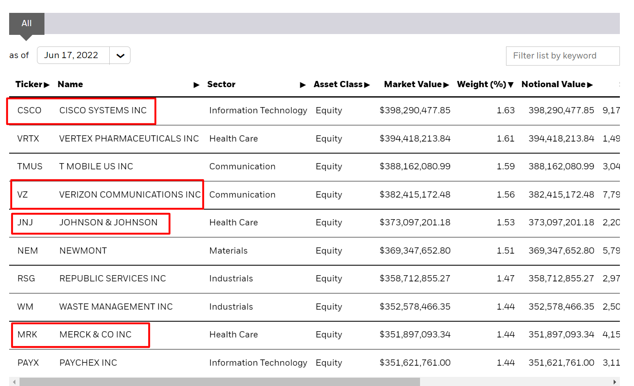Image resolution: width=634 pixels, height=386 pixels.
Task: Click the date dropdown chevron arrow
Action: coord(120,56)
